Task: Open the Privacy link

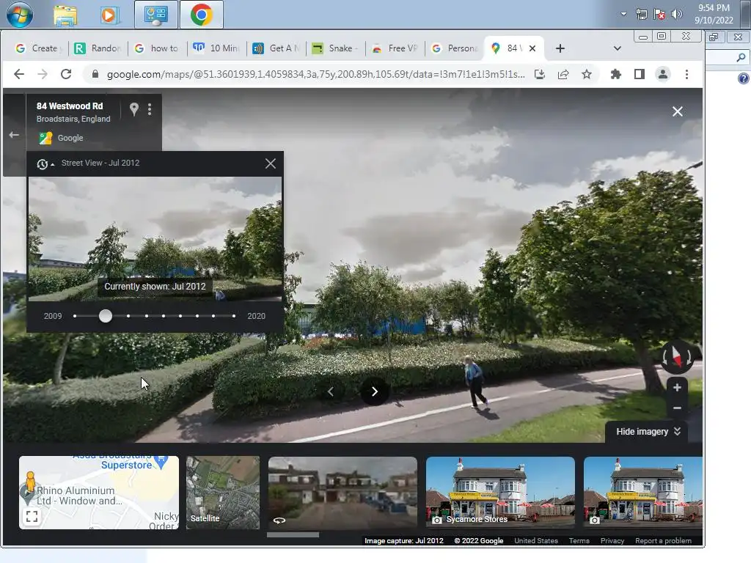Action: pyautogui.click(x=612, y=541)
